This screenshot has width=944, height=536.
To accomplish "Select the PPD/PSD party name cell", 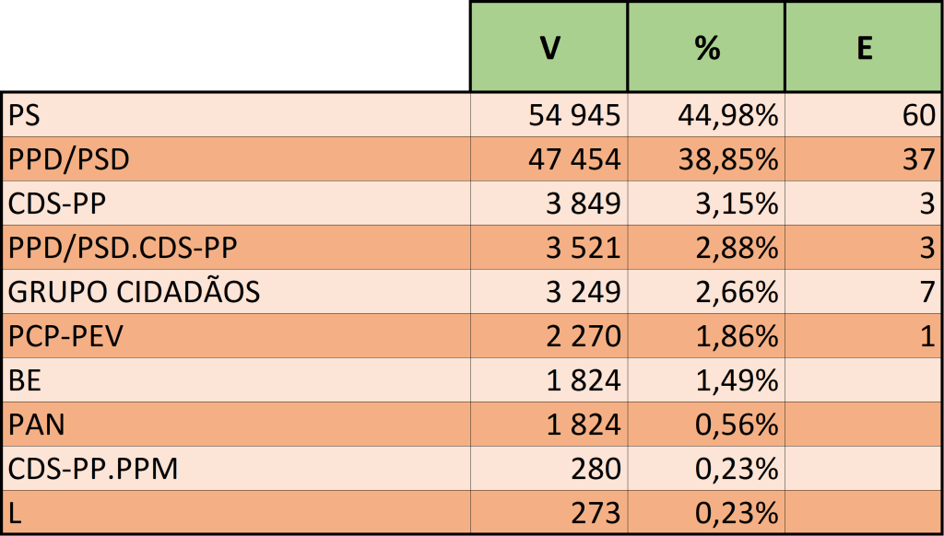I will click(x=69, y=159).
